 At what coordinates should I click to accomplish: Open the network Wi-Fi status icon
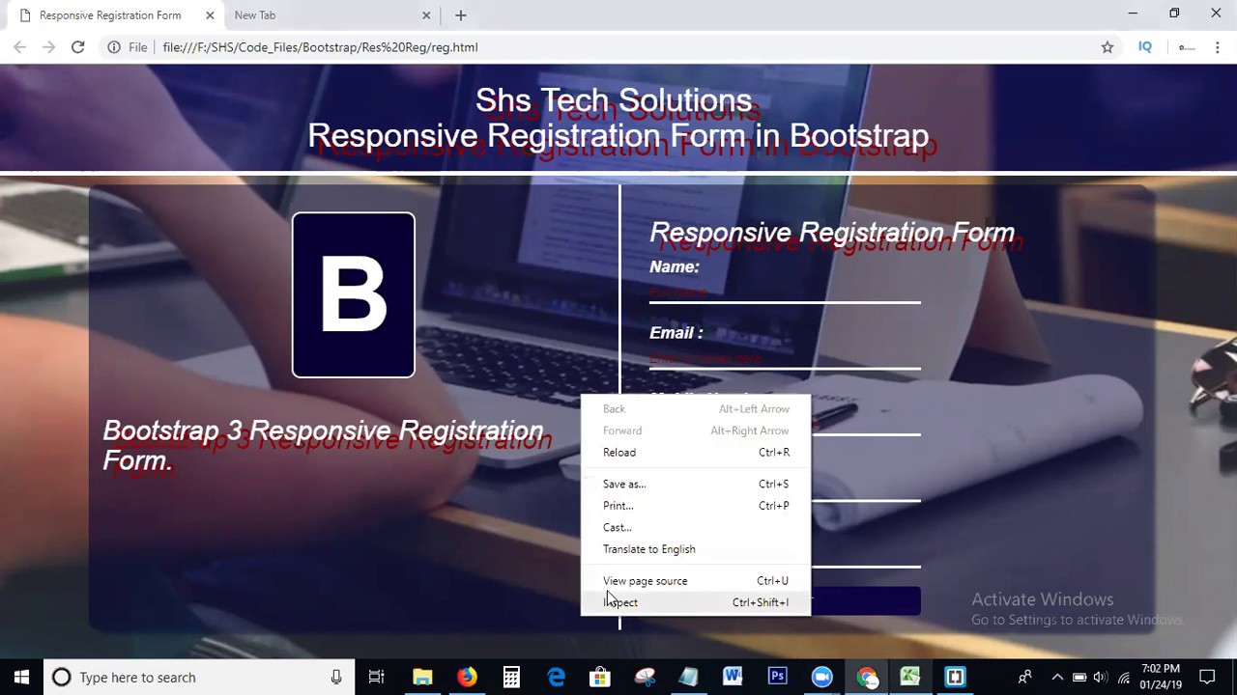(x=1124, y=677)
